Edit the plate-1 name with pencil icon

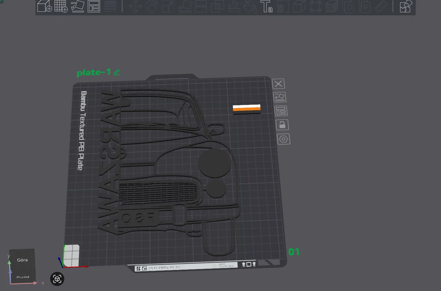click(117, 72)
